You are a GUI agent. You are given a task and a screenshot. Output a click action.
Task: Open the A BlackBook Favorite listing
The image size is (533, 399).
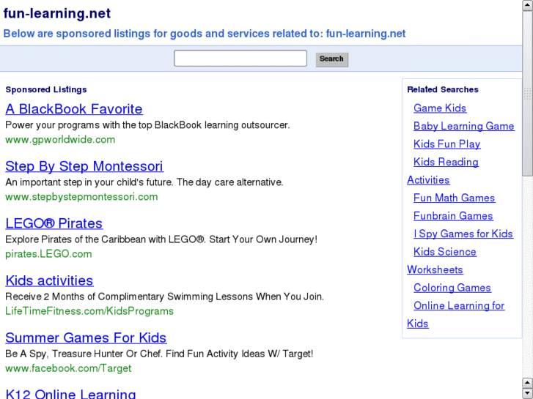(74, 109)
